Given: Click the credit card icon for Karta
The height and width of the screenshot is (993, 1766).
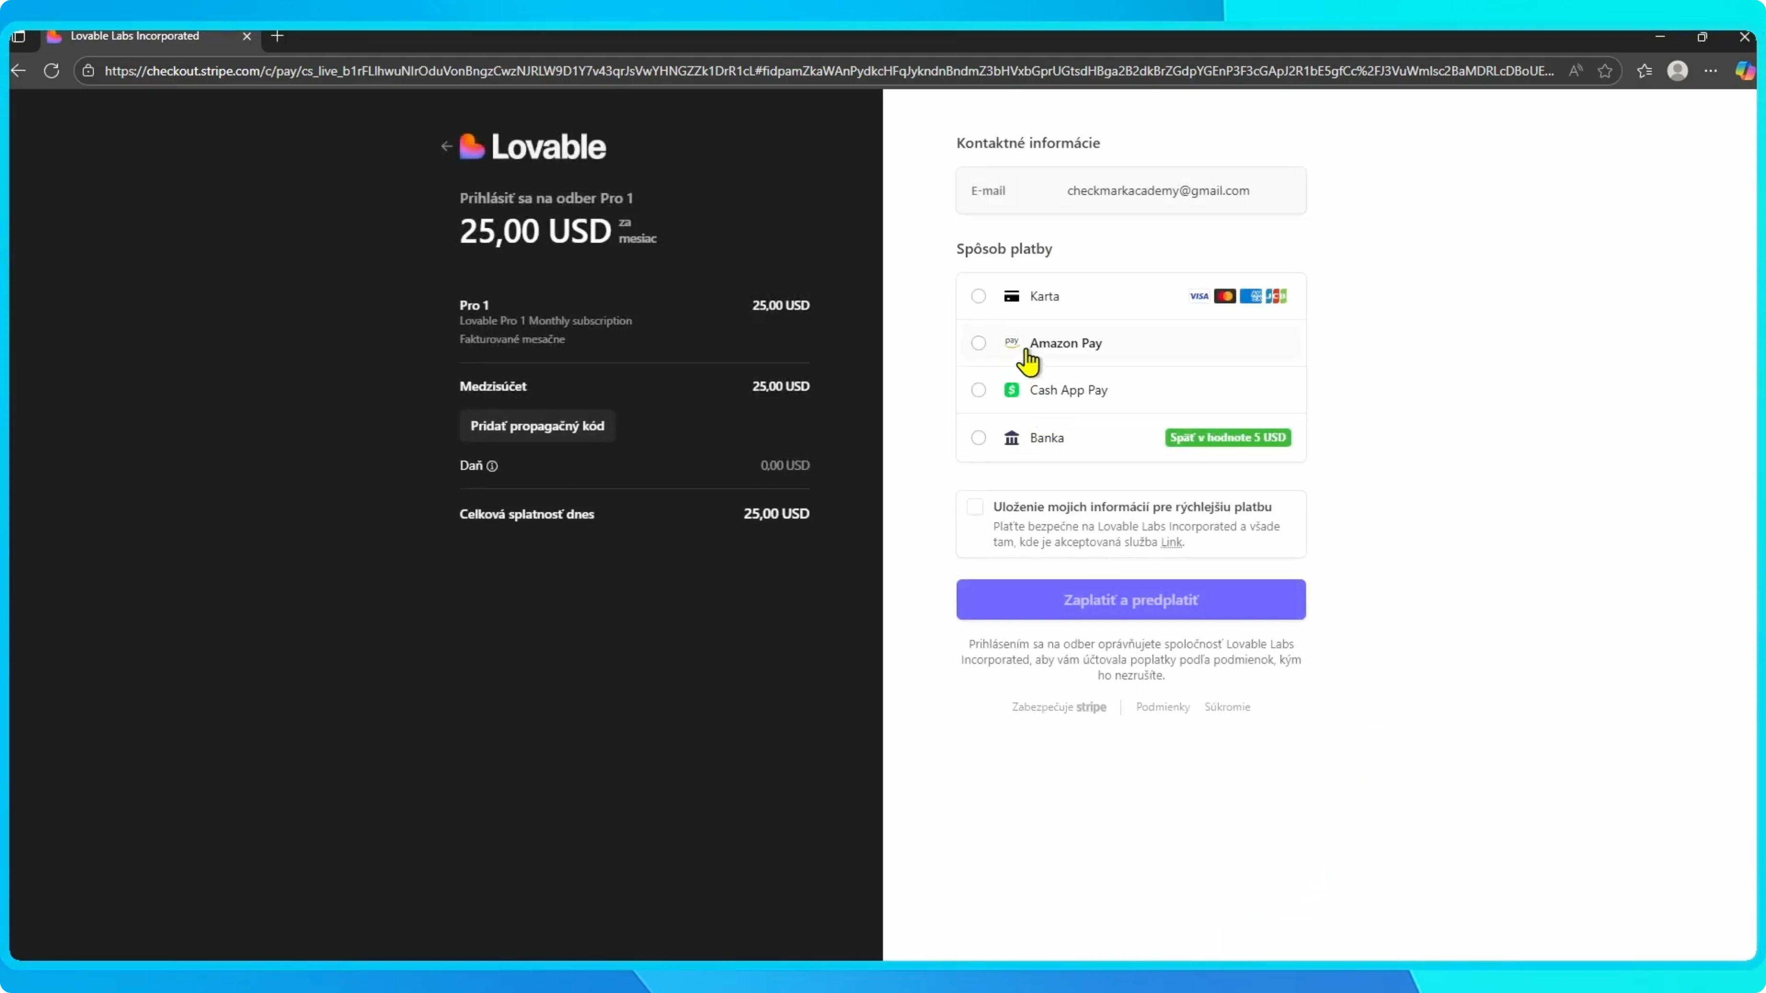Looking at the screenshot, I should tap(1011, 296).
